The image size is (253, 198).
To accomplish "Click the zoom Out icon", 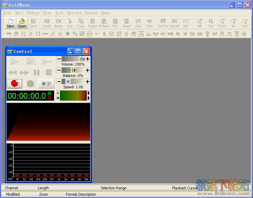I will click(x=245, y=23).
